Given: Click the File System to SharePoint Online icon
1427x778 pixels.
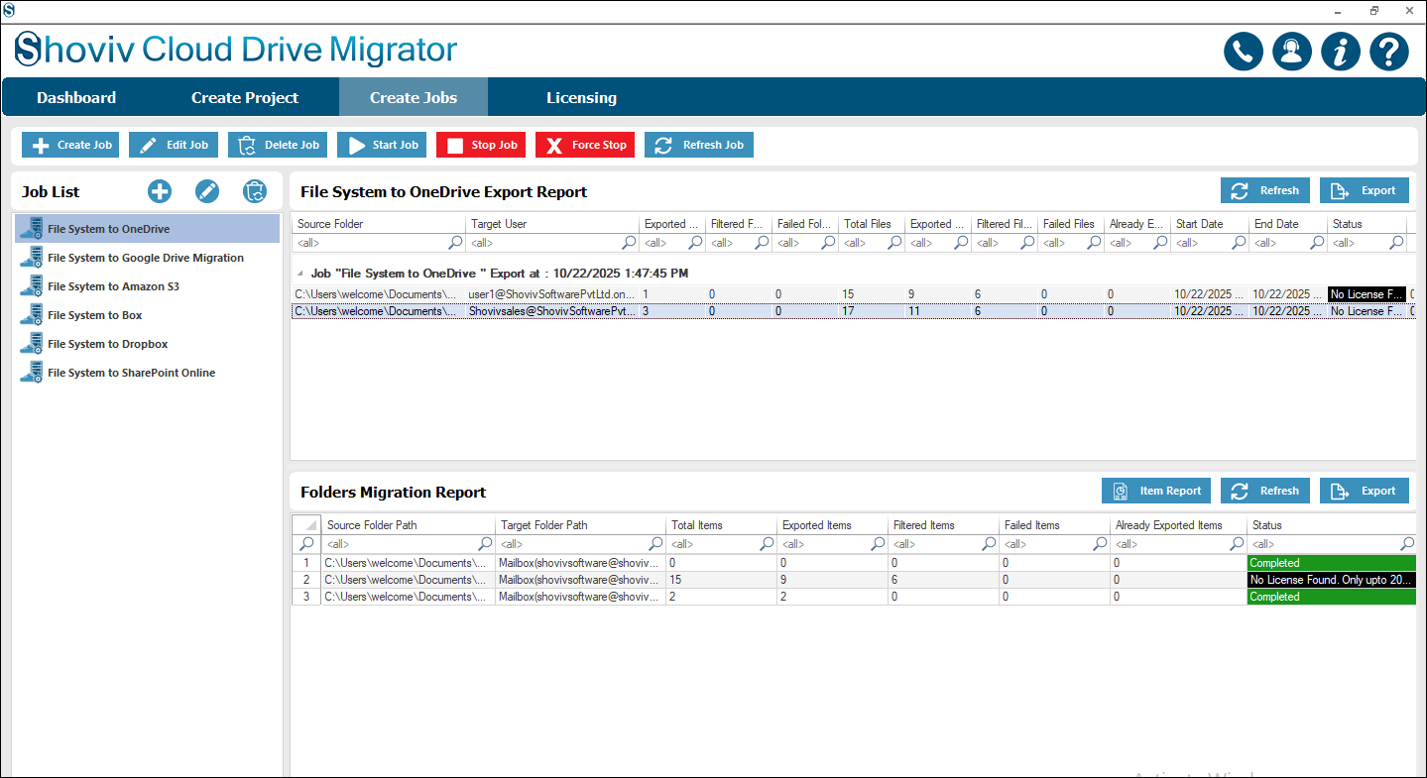Looking at the screenshot, I should (x=31, y=373).
